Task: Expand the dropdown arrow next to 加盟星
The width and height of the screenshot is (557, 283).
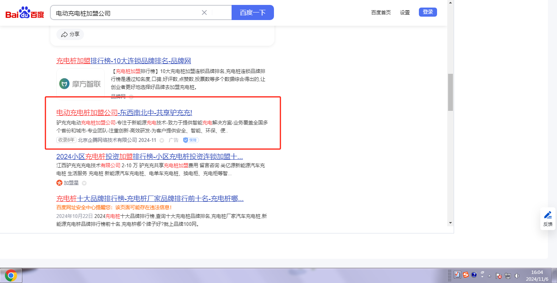Action: pyautogui.click(x=84, y=183)
